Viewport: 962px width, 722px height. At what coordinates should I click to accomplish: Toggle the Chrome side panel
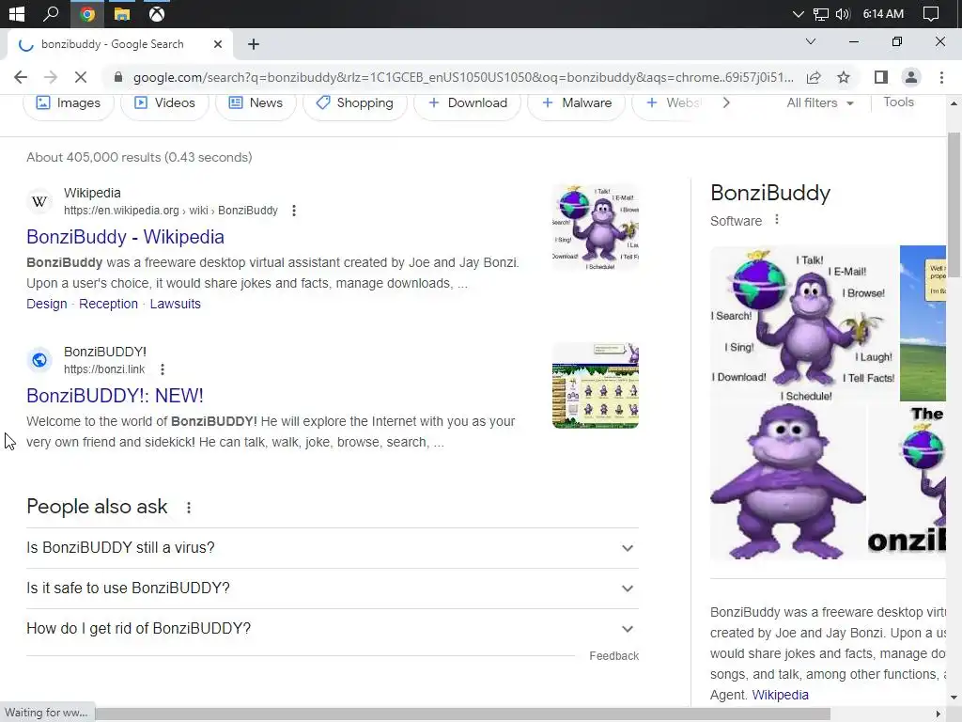[881, 77]
